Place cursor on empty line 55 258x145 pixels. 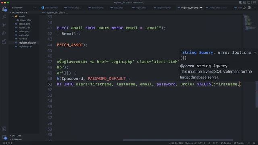(x=148, y=107)
